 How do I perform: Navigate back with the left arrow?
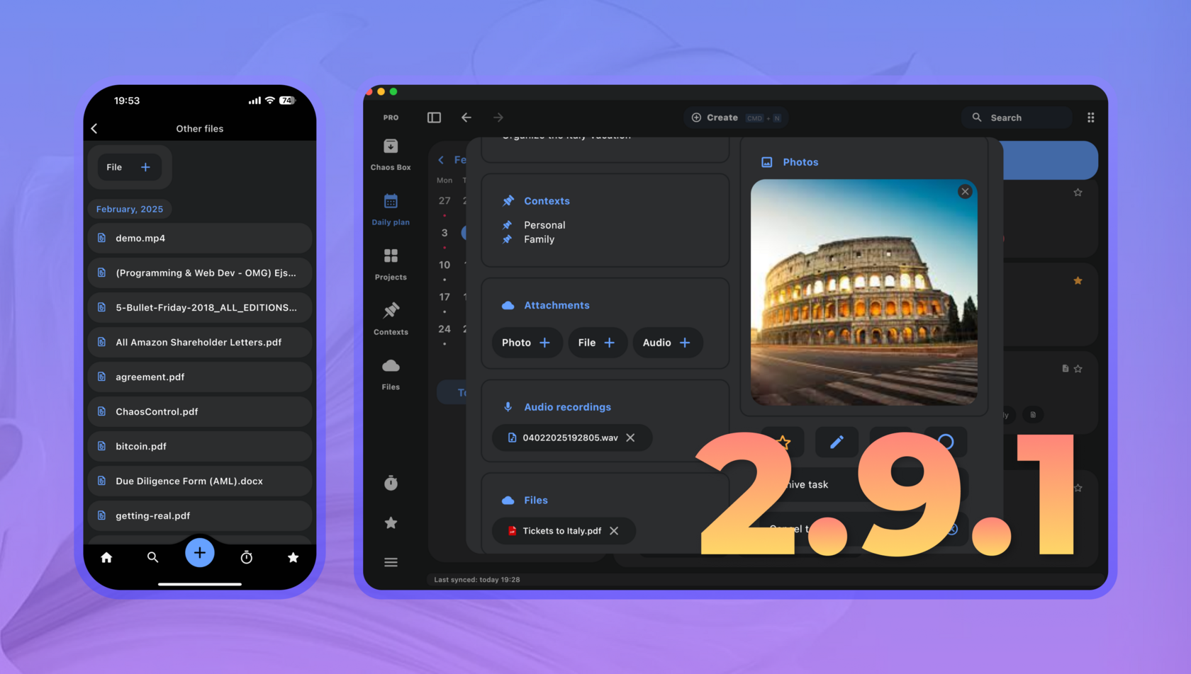pos(466,118)
